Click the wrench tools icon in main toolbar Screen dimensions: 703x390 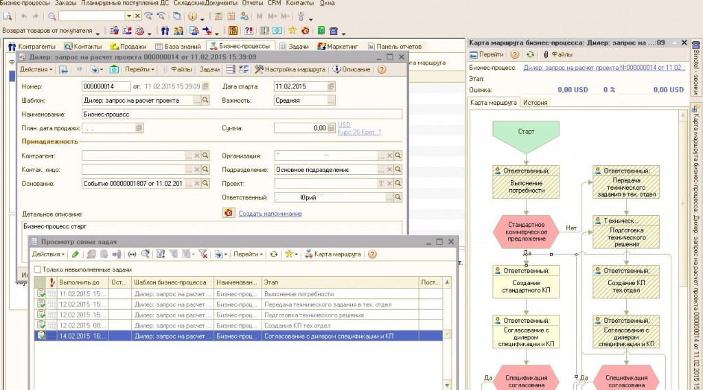(x=301, y=16)
